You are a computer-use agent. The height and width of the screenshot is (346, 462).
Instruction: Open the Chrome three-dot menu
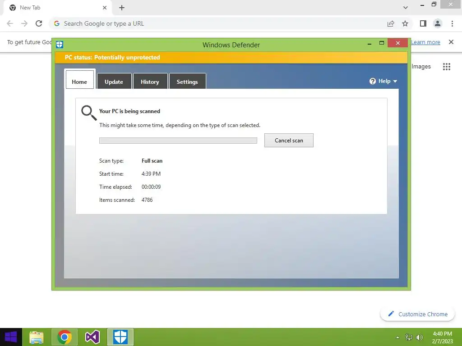click(x=452, y=23)
